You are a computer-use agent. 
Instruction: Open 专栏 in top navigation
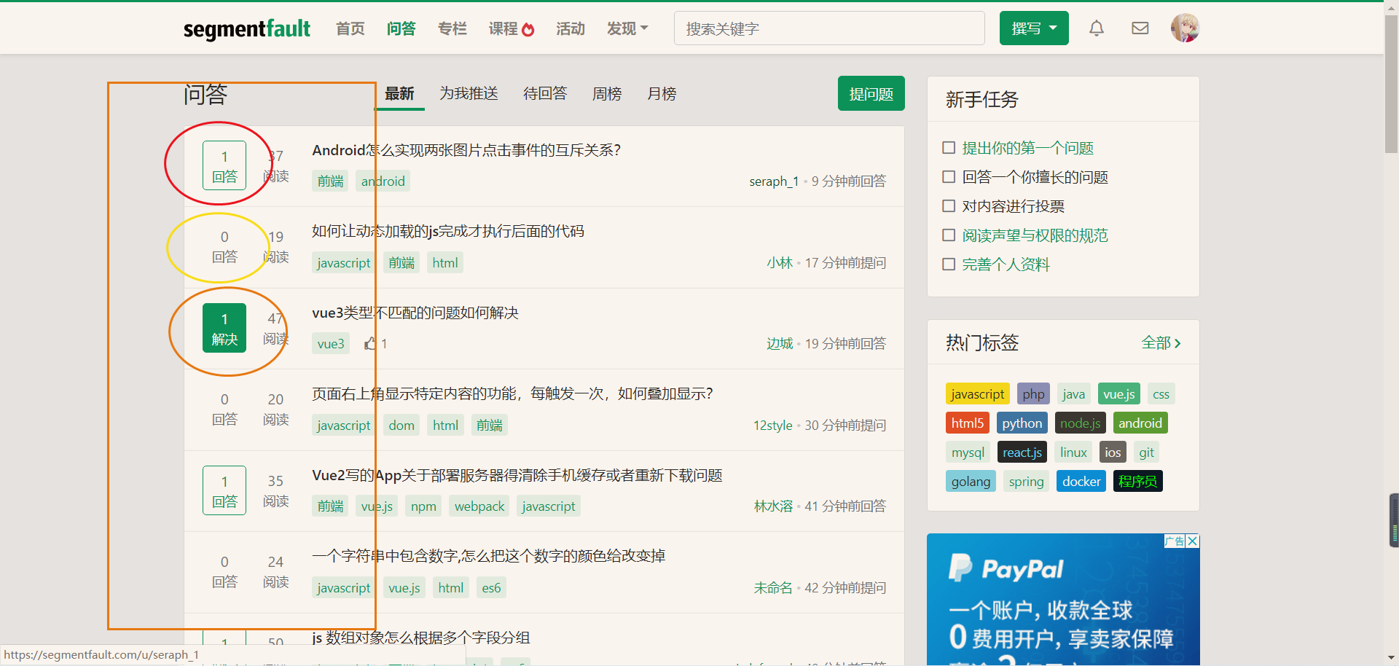point(452,28)
